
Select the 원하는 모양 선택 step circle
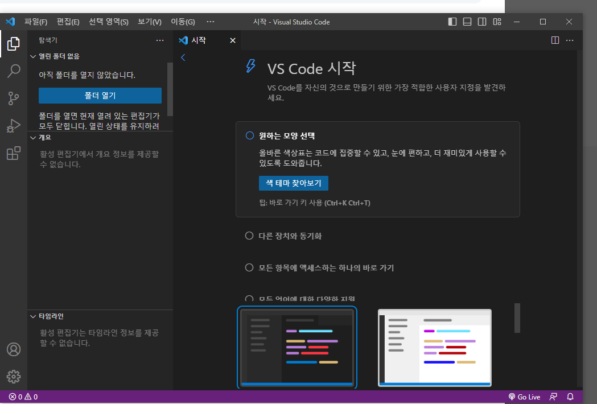coord(249,135)
